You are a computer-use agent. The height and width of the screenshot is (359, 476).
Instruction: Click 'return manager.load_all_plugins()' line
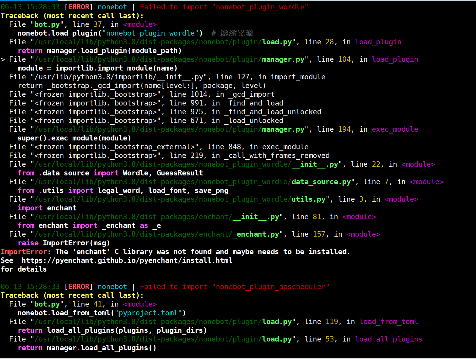tap(87, 348)
